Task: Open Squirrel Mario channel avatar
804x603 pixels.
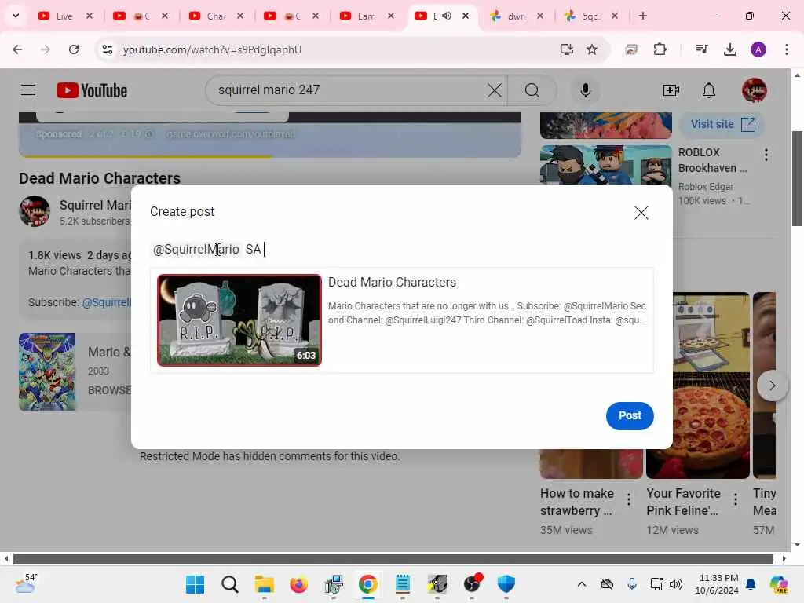Action: click(35, 210)
